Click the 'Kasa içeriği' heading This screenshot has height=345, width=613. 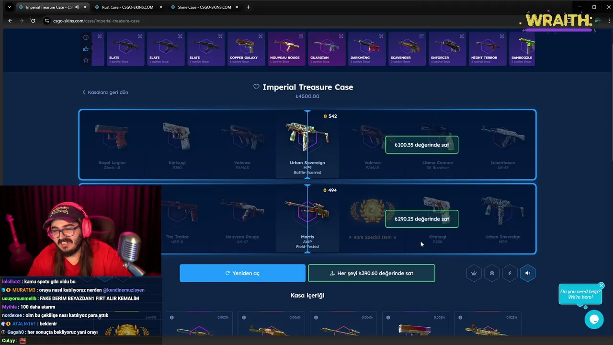(307, 295)
